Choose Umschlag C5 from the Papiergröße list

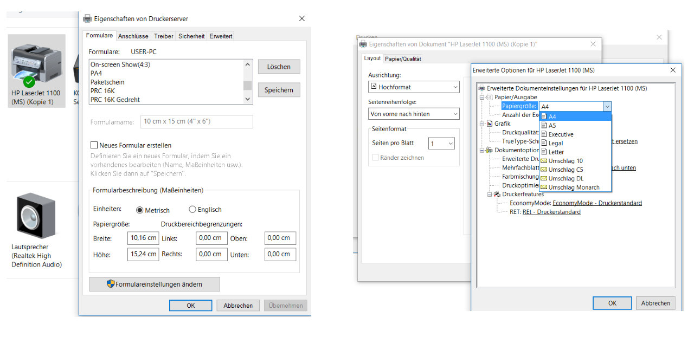tap(575, 170)
